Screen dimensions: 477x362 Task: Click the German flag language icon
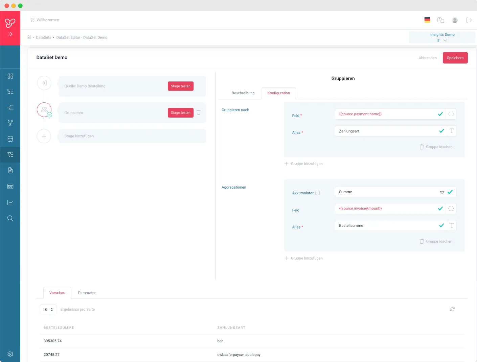tap(427, 20)
